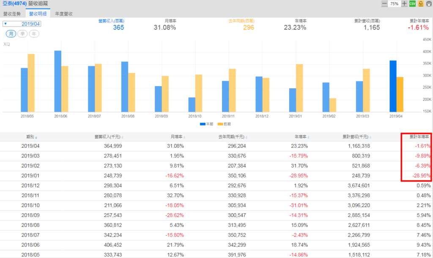
Task: Click cumulative growth value 9.43%
Action: (x=424, y=245)
